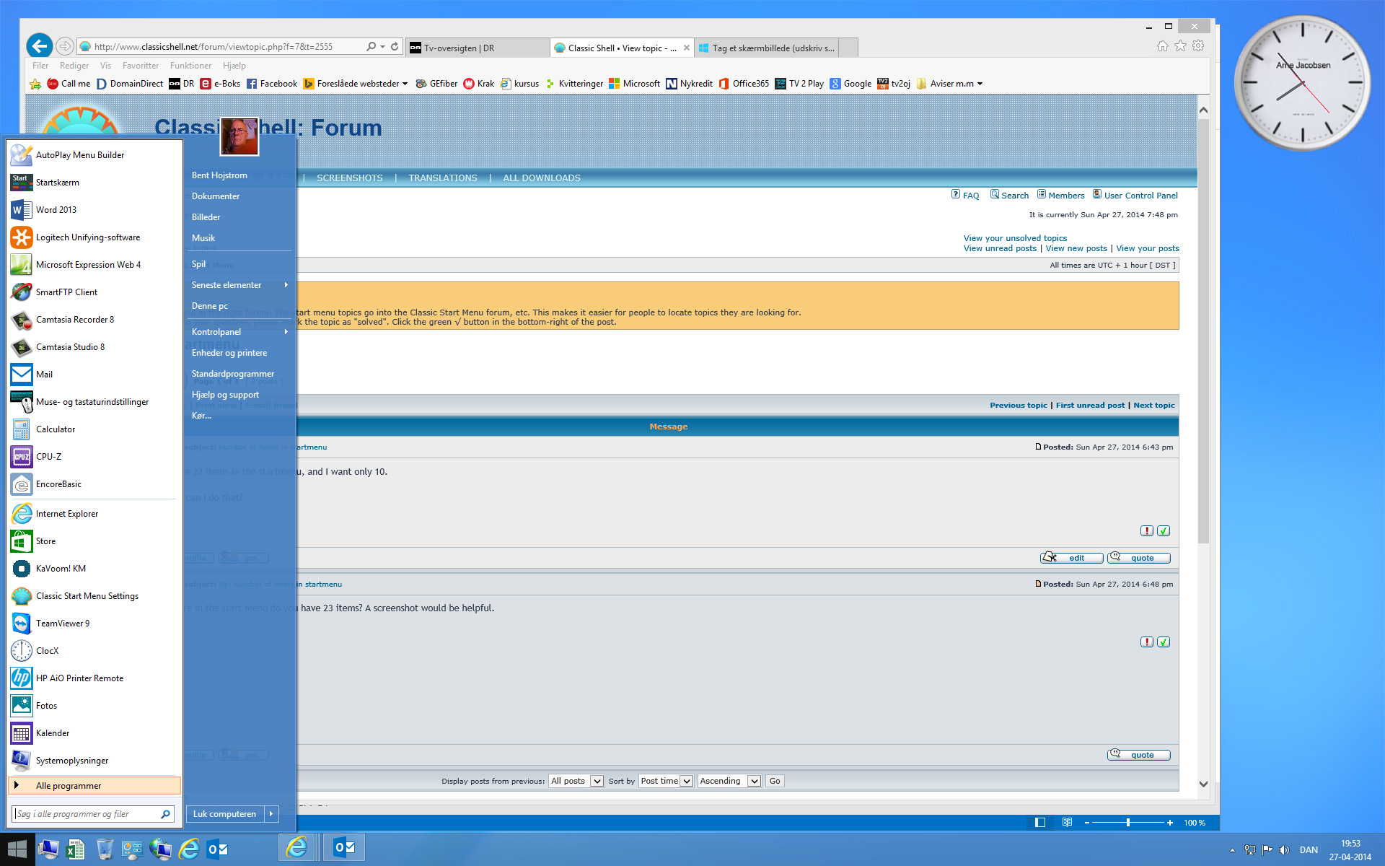
Task: Open Camtasia Studio 8 from the start menu
Action: coord(69,347)
